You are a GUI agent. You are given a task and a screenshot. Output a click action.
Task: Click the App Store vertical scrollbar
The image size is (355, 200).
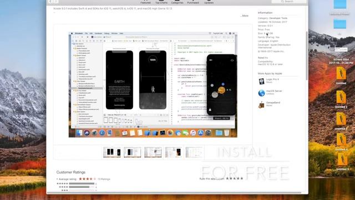[x=307, y=56]
